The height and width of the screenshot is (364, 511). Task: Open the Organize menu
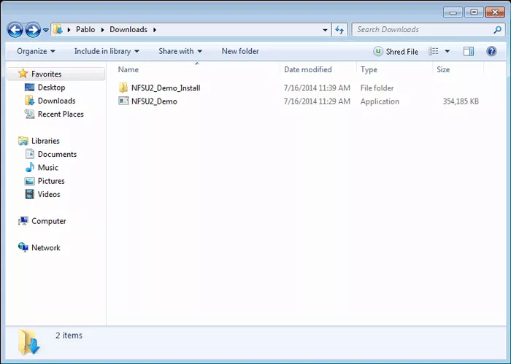click(36, 52)
